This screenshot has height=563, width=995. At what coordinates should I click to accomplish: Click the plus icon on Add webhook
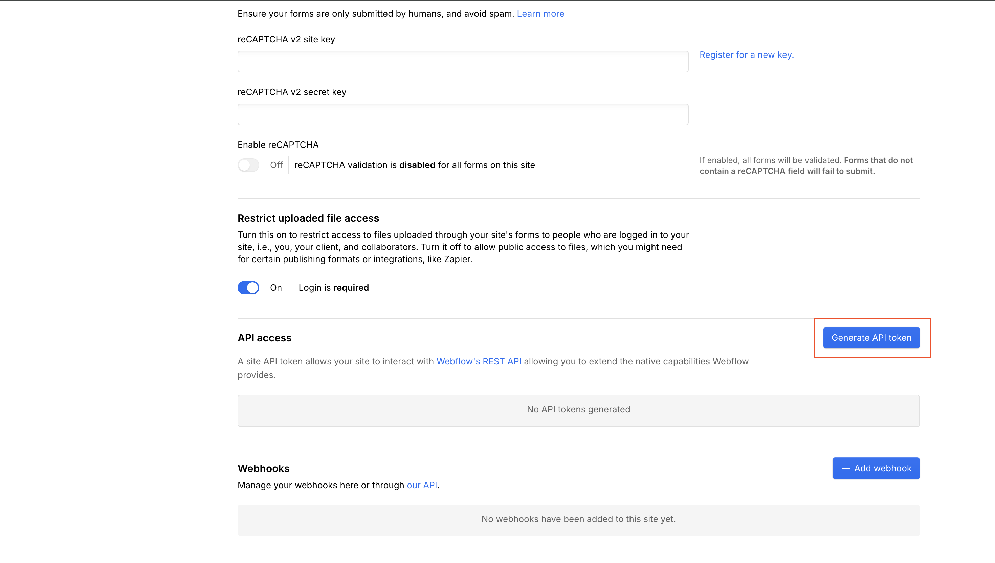pyautogui.click(x=846, y=468)
